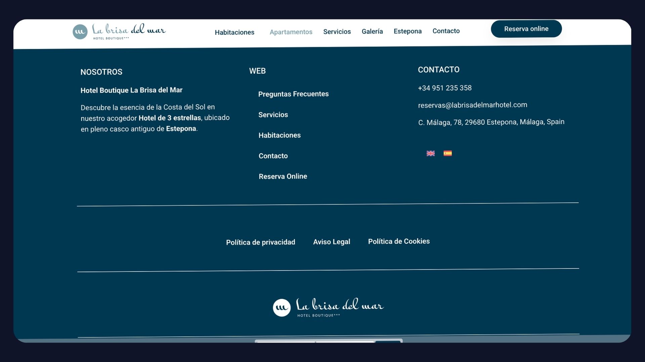This screenshot has height=362, width=645.
Task: Open Habitaciones from the top navigation
Action: (234, 33)
